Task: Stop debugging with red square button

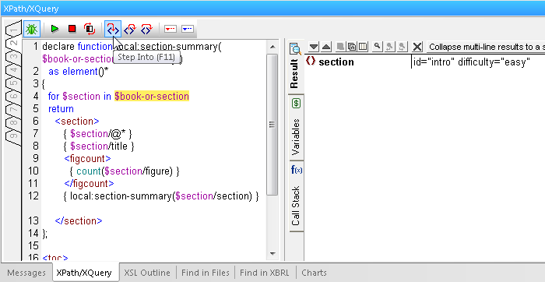Action: pos(72,29)
